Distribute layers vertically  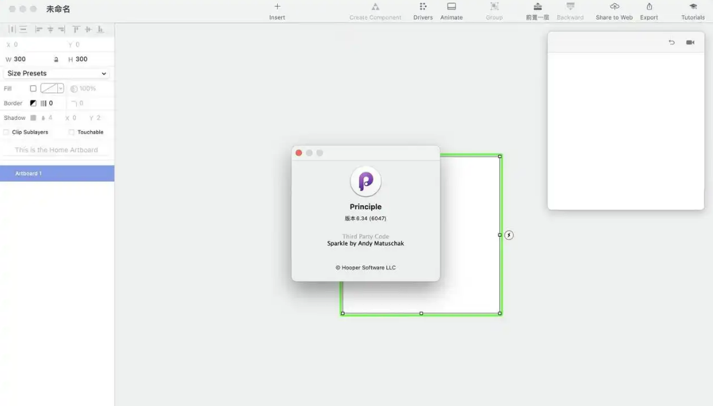23,29
